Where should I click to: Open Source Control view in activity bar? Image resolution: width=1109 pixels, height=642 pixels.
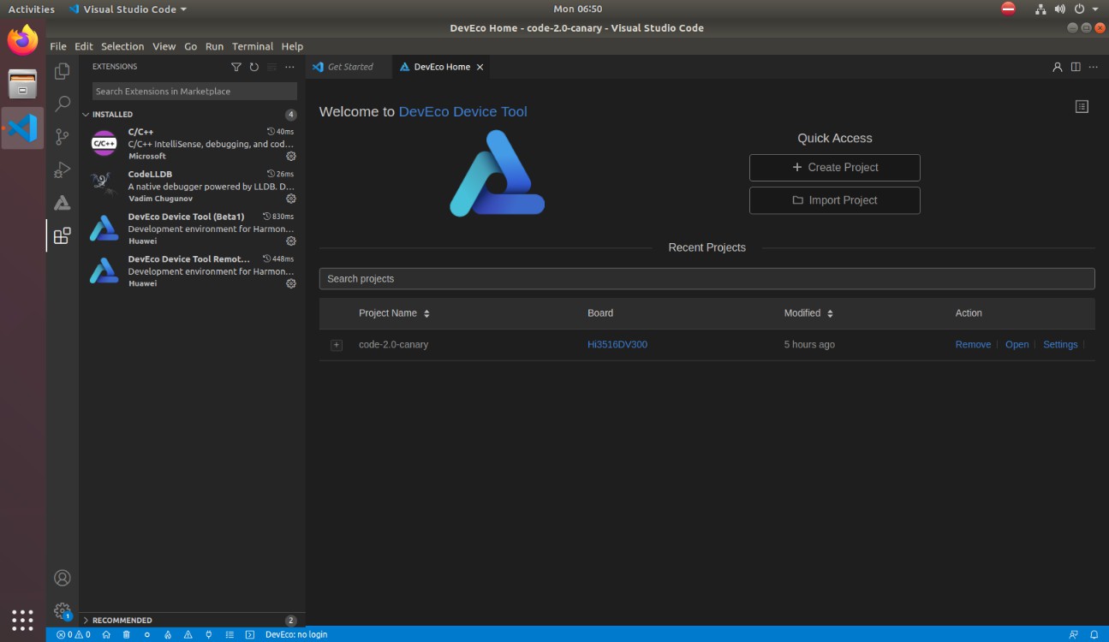(63, 137)
